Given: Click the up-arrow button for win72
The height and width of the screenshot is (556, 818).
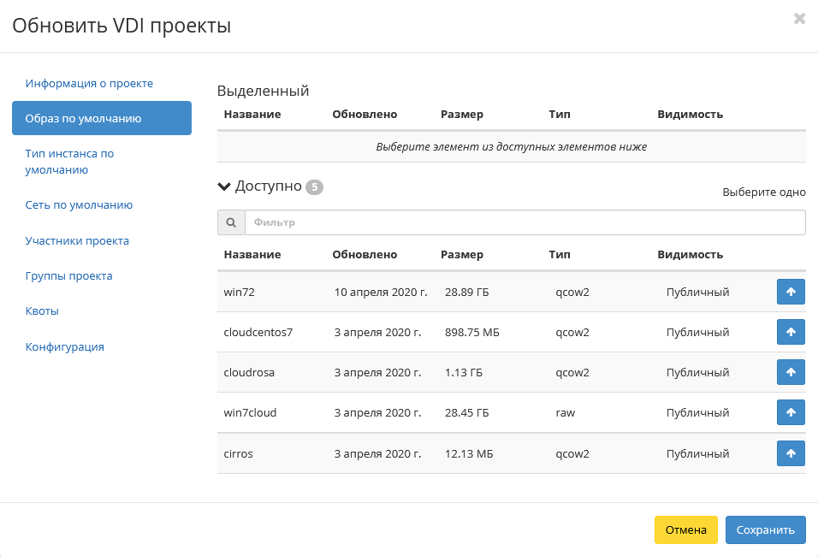Looking at the screenshot, I should pyautogui.click(x=791, y=292).
